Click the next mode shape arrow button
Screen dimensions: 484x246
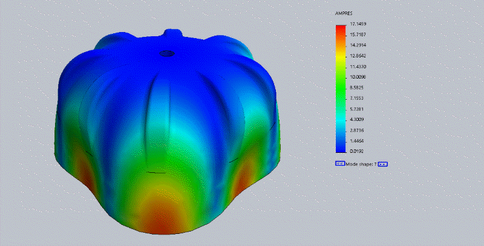coord(382,164)
